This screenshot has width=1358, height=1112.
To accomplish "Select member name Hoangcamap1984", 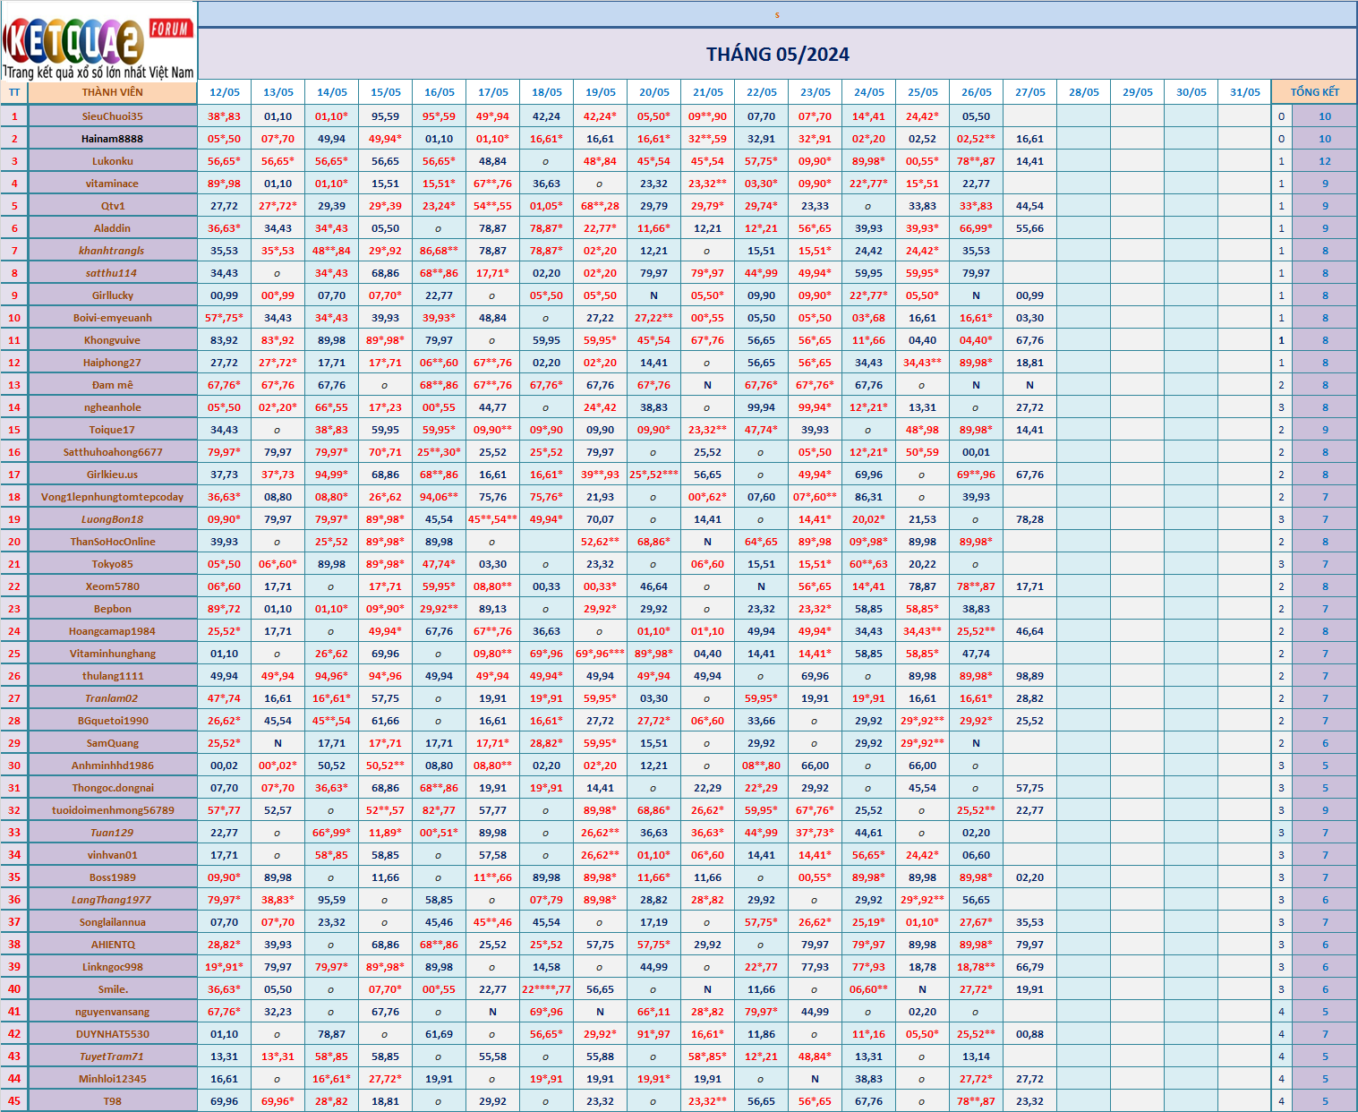I will pyautogui.click(x=113, y=631).
